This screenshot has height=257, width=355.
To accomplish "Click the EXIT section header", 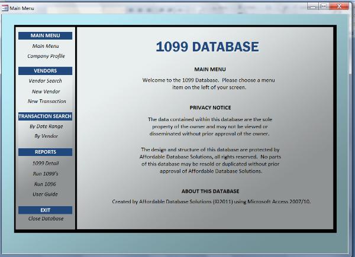I will tap(46, 210).
